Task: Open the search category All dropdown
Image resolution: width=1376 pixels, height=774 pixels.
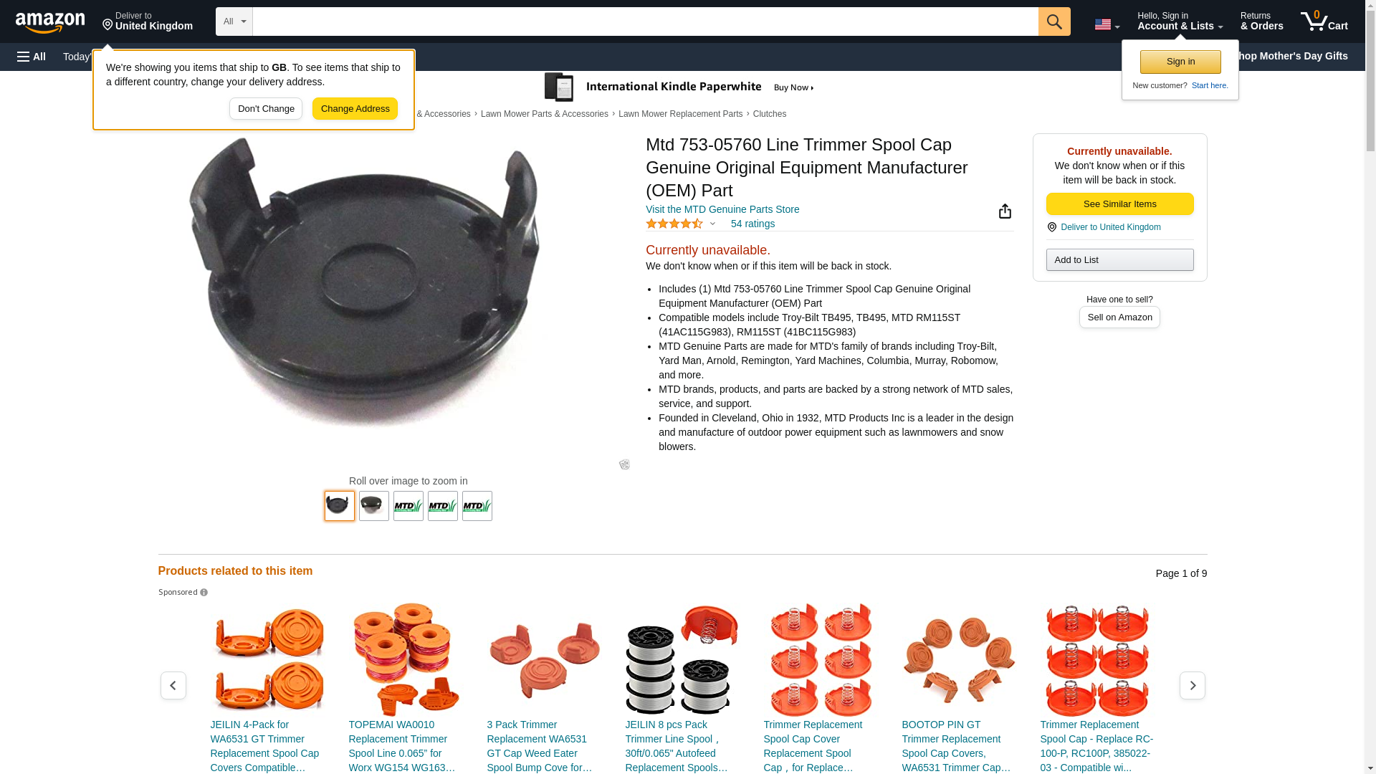Action: [234, 21]
